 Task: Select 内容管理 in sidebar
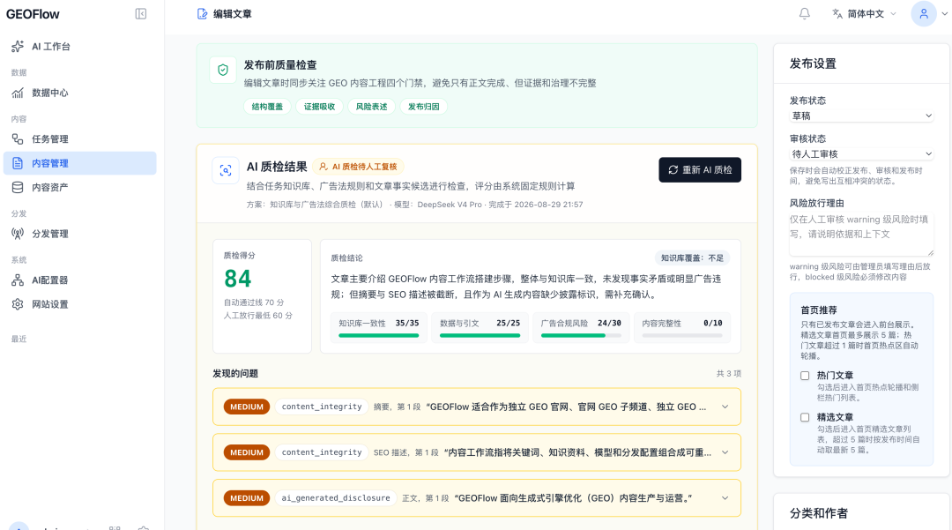click(79, 163)
